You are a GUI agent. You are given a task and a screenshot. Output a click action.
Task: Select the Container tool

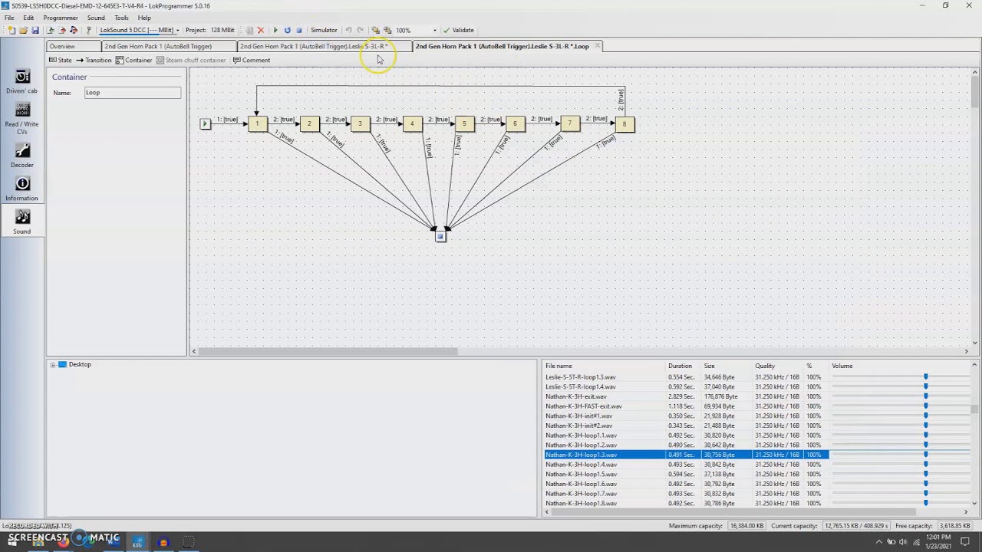[x=133, y=60]
